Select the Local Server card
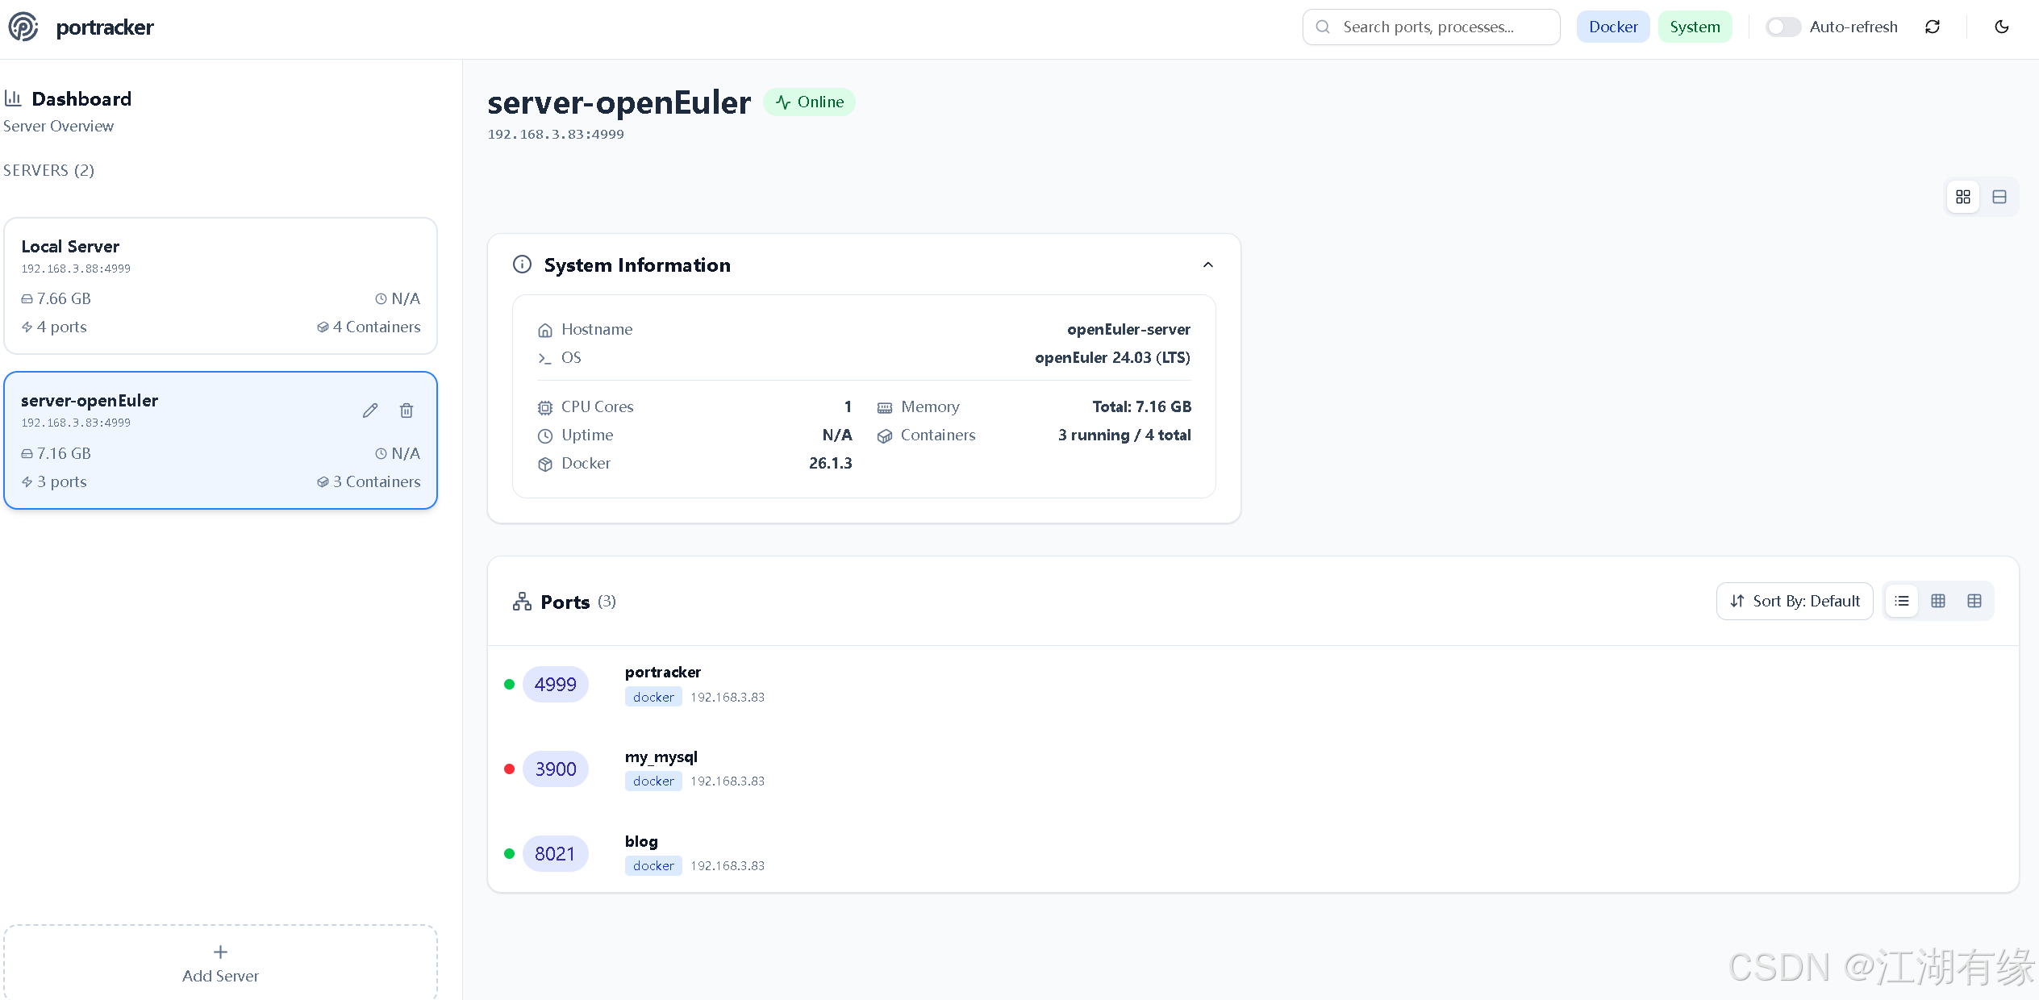 220,285
